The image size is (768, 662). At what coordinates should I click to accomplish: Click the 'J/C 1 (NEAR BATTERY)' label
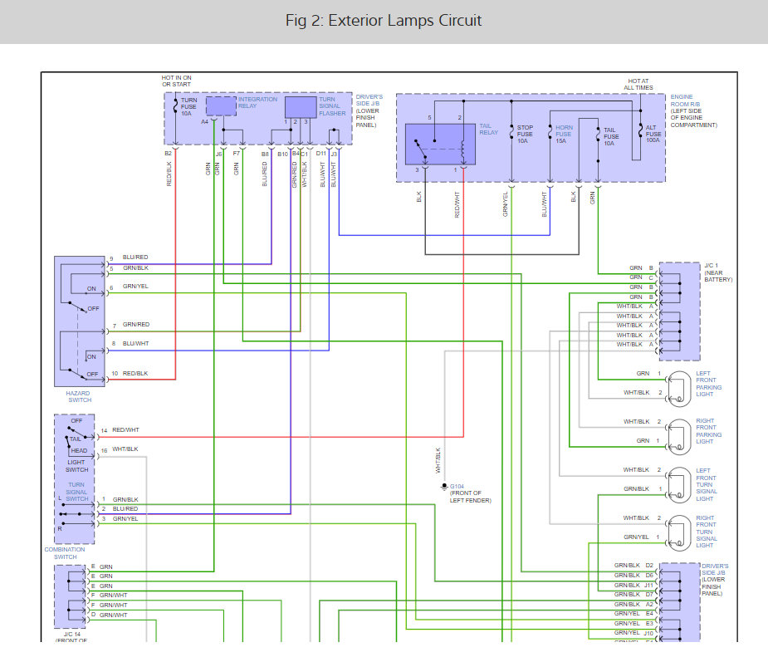718,272
